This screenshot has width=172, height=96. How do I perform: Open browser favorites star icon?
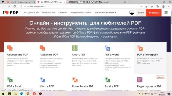[x=152, y=6]
